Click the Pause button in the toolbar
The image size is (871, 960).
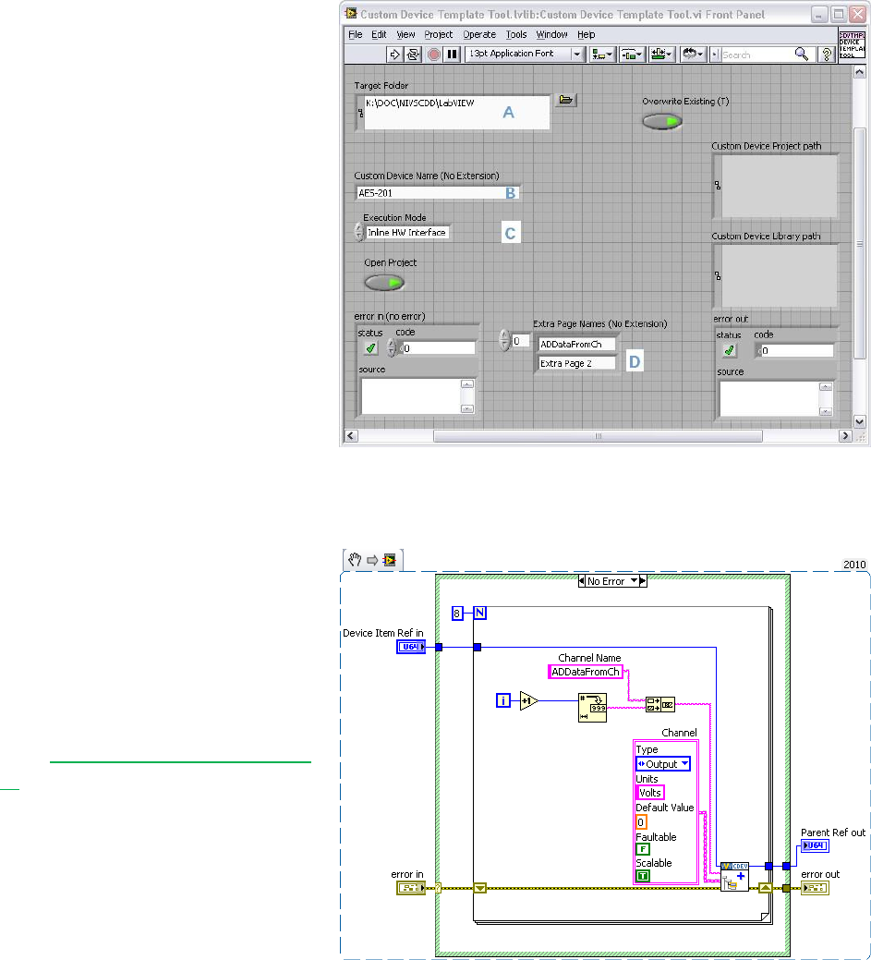coord(452,55)
